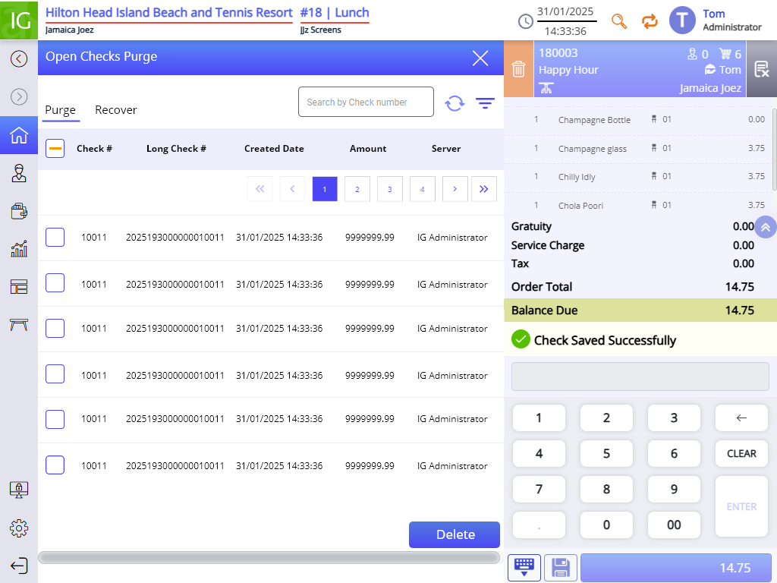Click the guest count icon
This screenshot has width=777, height=583.
[692, 54]
